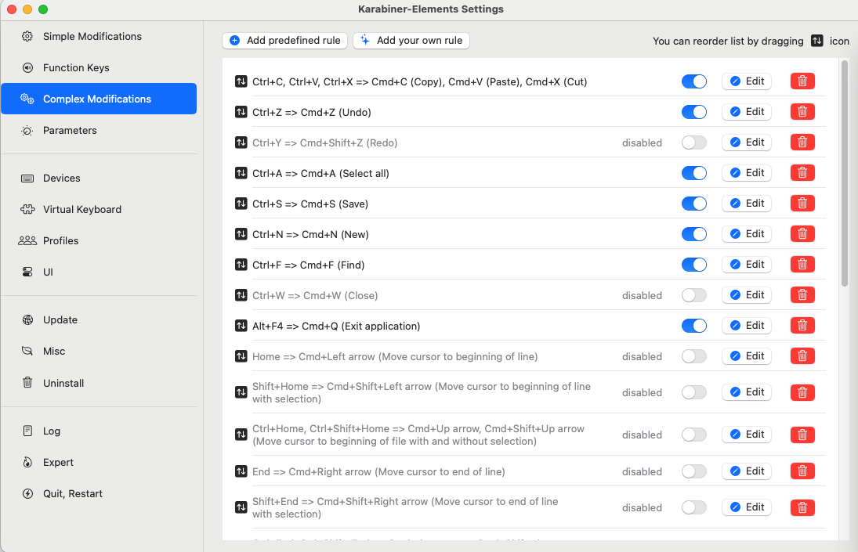Viewport: 858px width, 552px height.
Task: Enable the Shift+Home selection rule
Action: [x=693, y=392]
